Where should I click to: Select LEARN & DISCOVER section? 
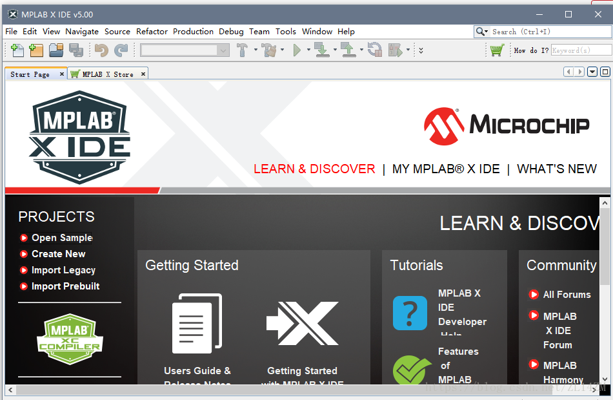pos(314,169)
